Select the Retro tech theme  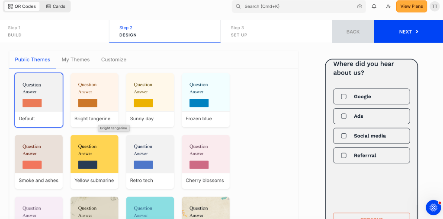click(150, 162)
